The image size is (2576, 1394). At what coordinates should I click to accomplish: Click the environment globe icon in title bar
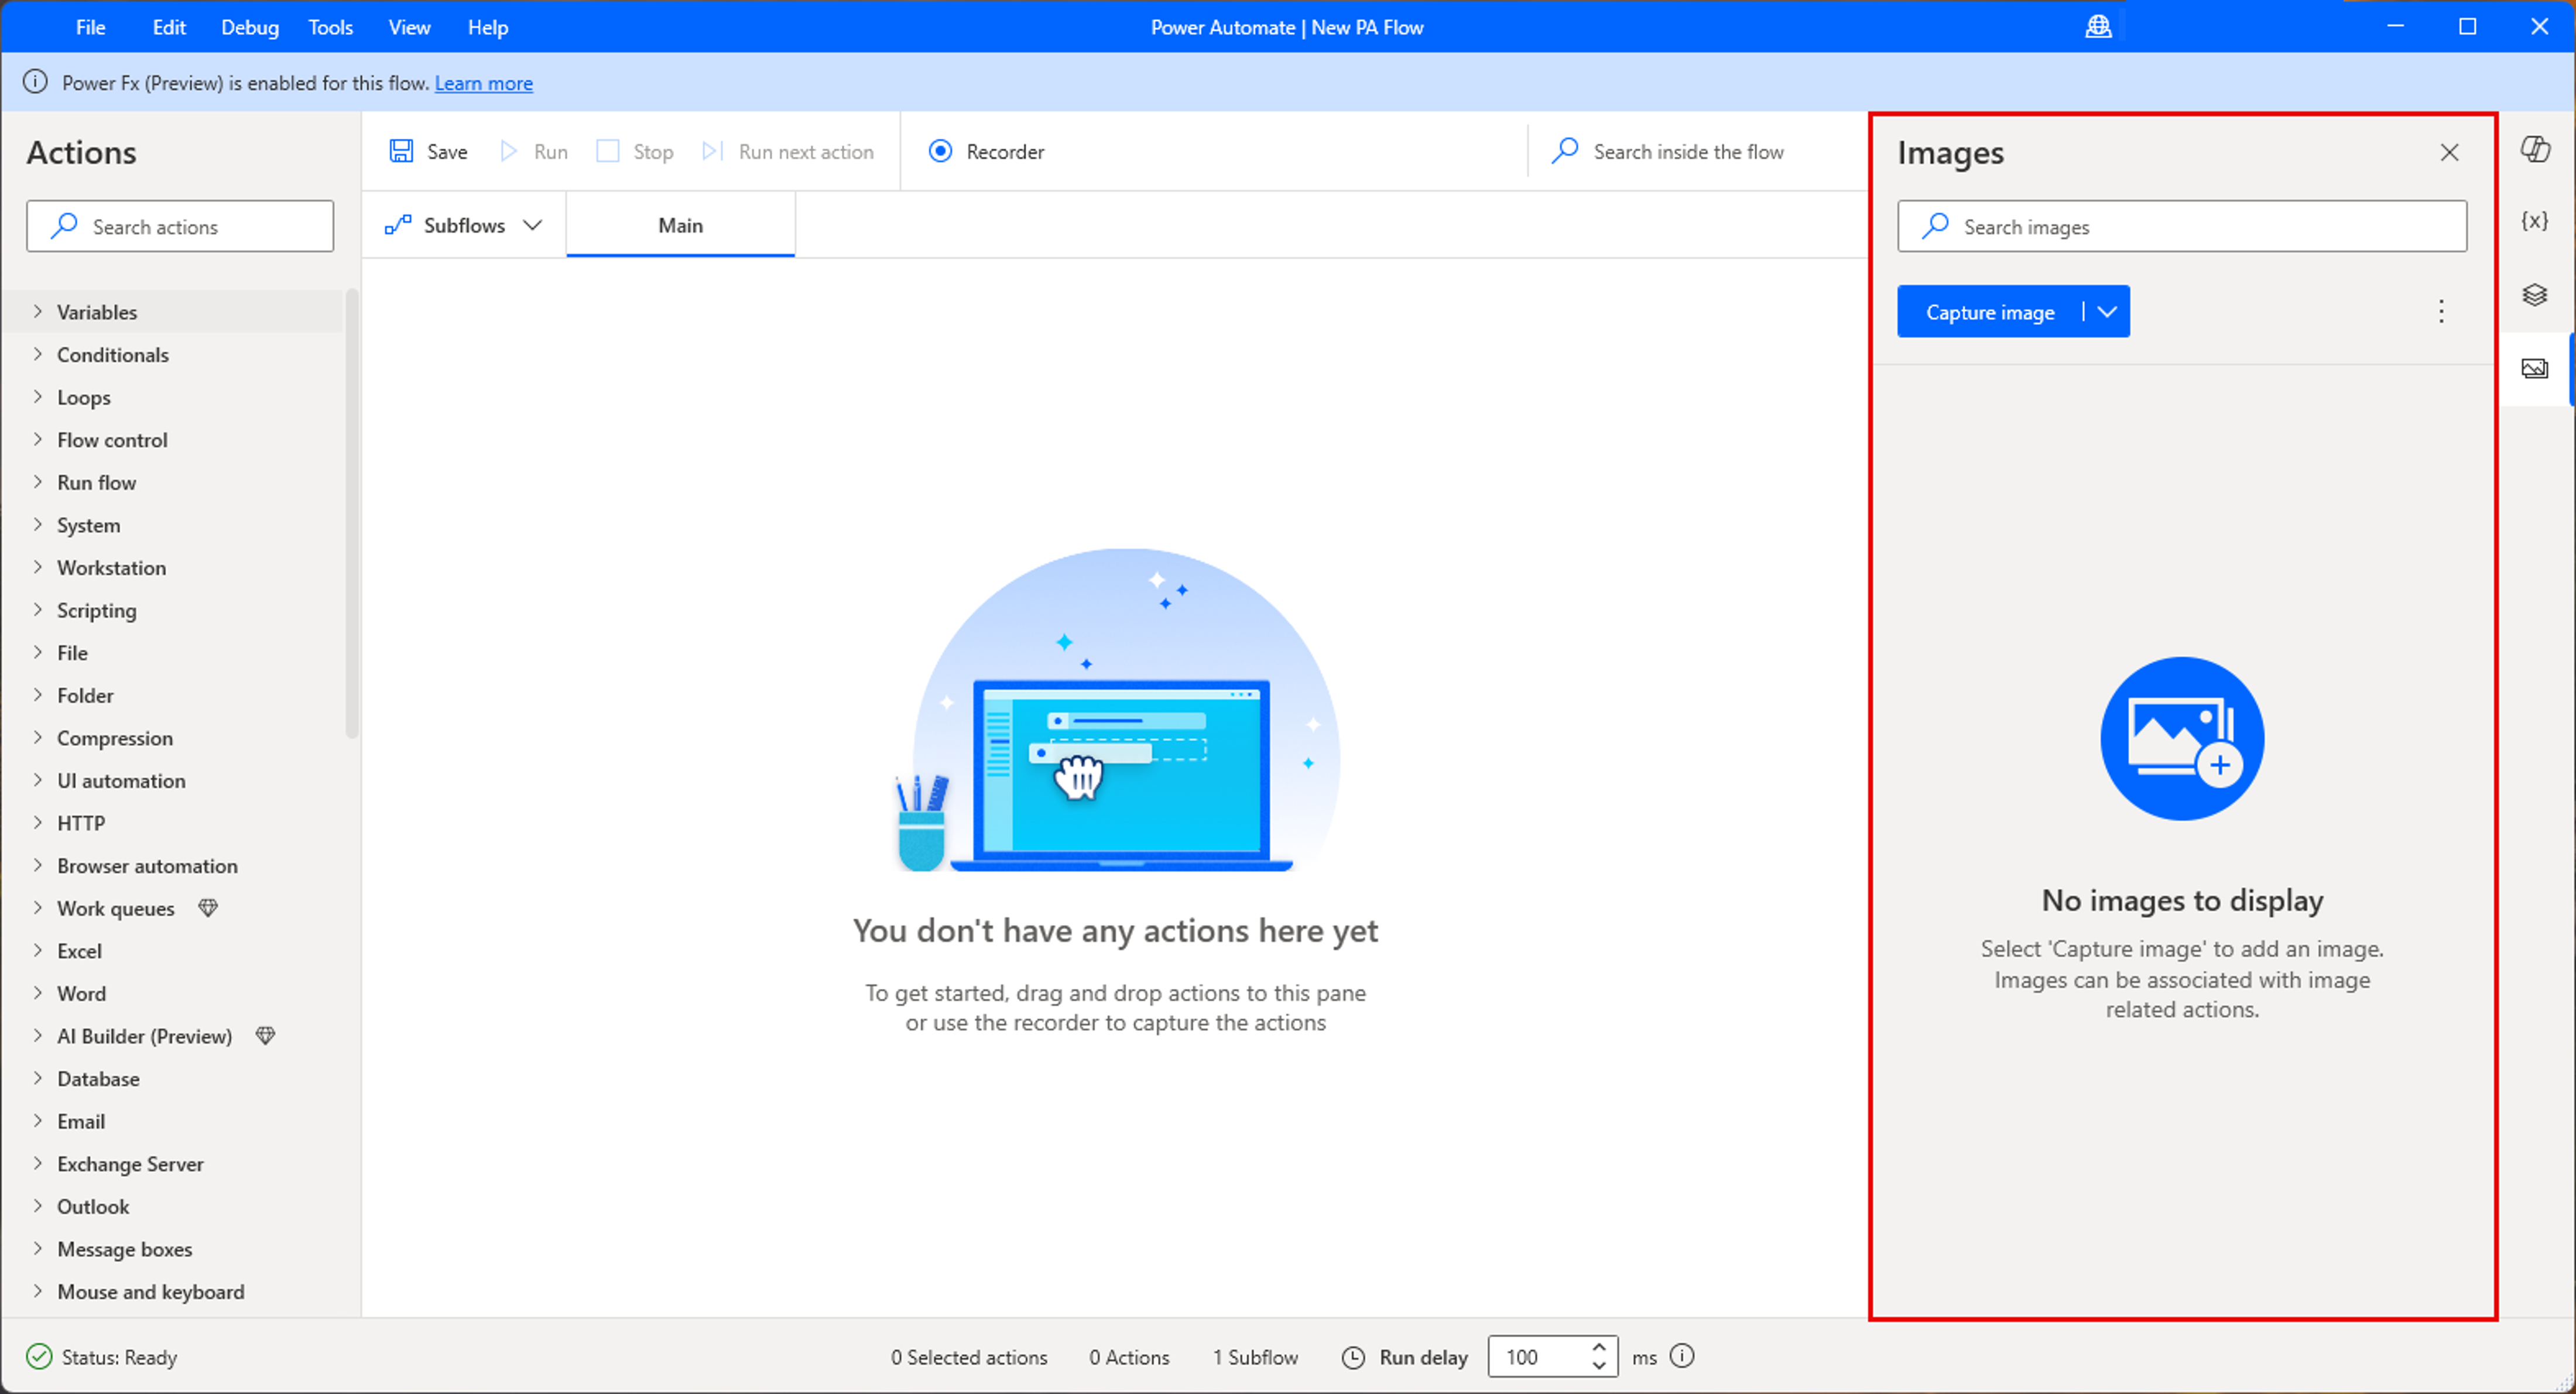[x=2097, y=27]
